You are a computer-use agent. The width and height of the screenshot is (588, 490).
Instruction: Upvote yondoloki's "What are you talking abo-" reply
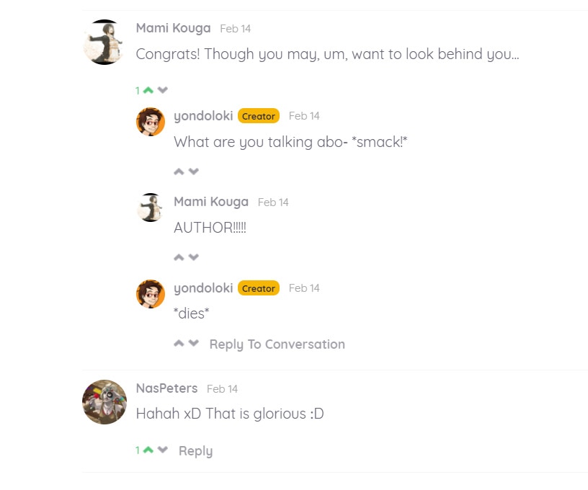click(179, 171)
